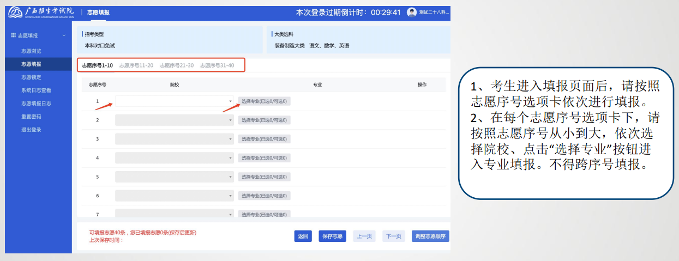Click the 下一页 button
The height and width of the screenshot is (261, 679).
tap(394, 236)
